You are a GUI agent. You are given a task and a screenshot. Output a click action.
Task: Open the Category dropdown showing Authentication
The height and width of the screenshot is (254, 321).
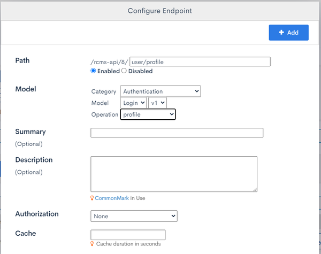[x=160, y=91]
